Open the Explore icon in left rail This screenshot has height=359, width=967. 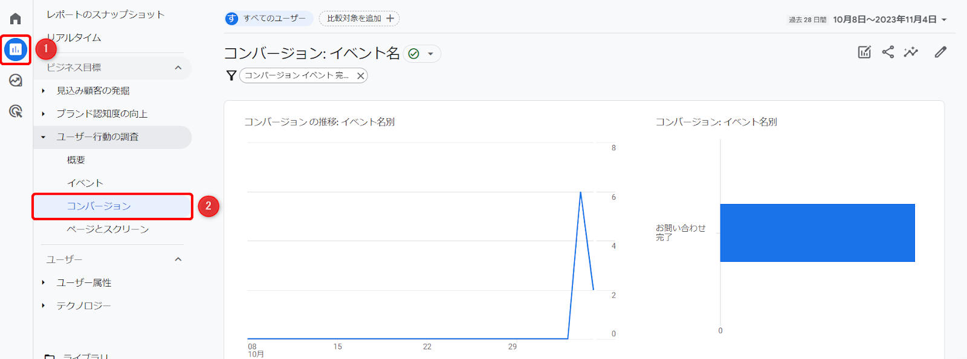coord(16,80)
